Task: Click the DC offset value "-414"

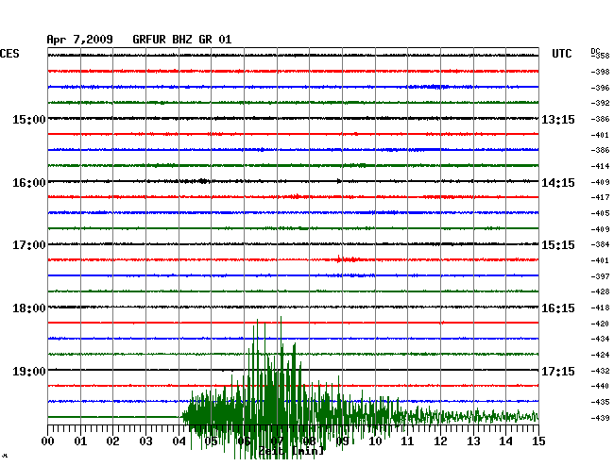Action: [600, 166]
